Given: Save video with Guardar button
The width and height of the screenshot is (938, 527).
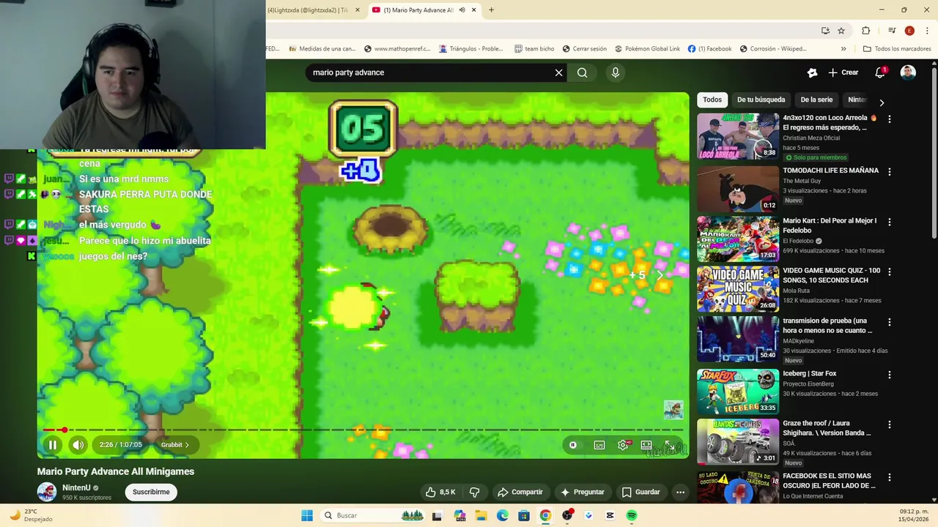Looking at the screenshot, I should [x=640, y=492].
